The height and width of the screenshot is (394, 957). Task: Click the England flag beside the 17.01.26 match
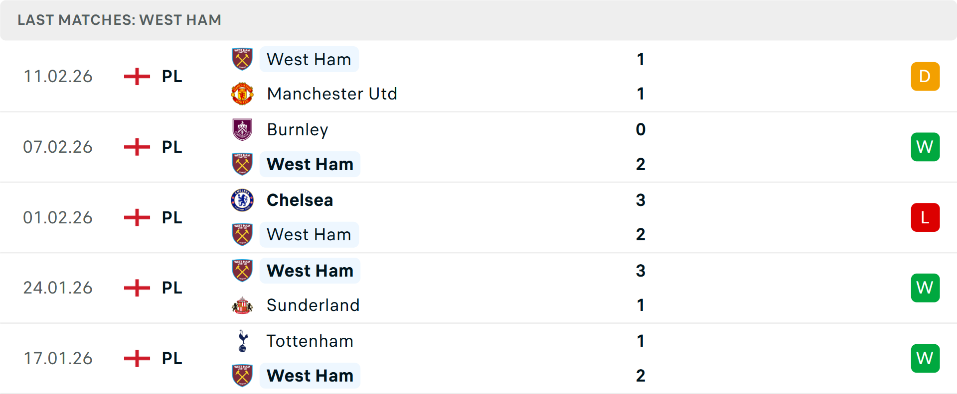[x=136, y=358]
